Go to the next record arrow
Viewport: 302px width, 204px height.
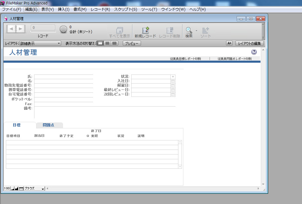pyautogui.click(x=20, y=29)
